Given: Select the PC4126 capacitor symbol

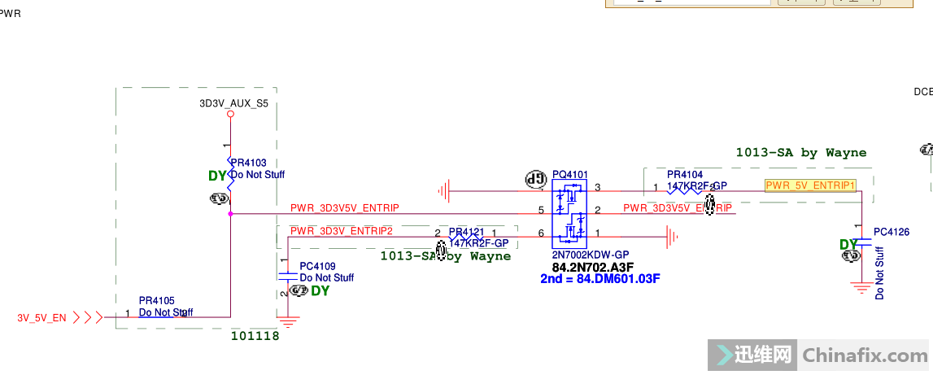Looking at the screenshot, I should [x=861, y=239].
